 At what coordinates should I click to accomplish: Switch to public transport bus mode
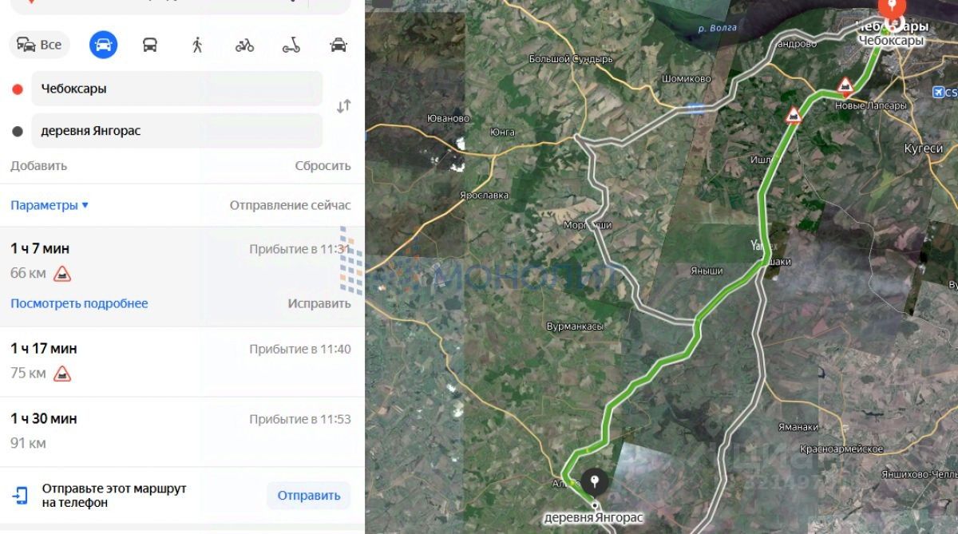pyautogui.click(x=150, y=45)
